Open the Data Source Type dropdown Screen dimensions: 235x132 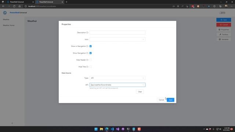click(x=117, y=78)
